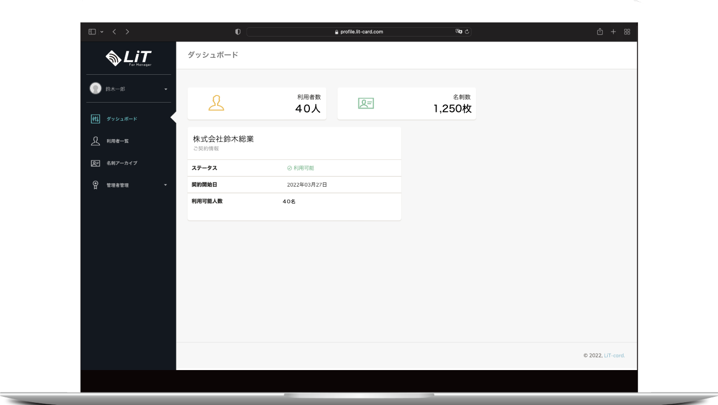Toggle the browser sidebar panel
Viewport: 718px width, 405px height.
pyautogui.click(x=92, y=32)
